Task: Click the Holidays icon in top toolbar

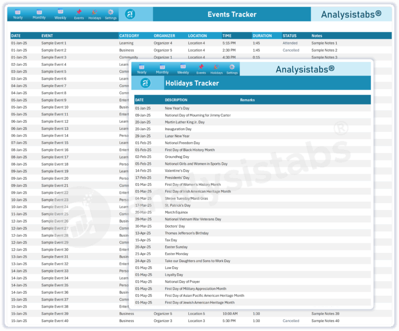Action: pos(95,14)
